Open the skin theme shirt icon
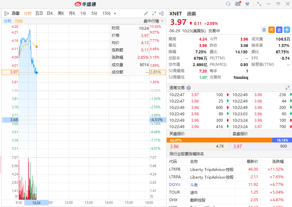292x207 pixels. (247, 4)
